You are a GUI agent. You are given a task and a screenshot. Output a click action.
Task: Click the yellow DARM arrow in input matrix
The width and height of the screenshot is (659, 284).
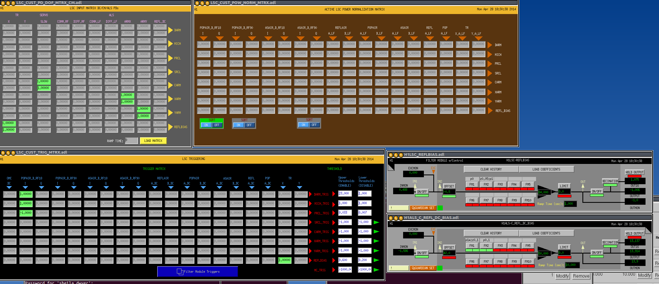click(170, 30)
